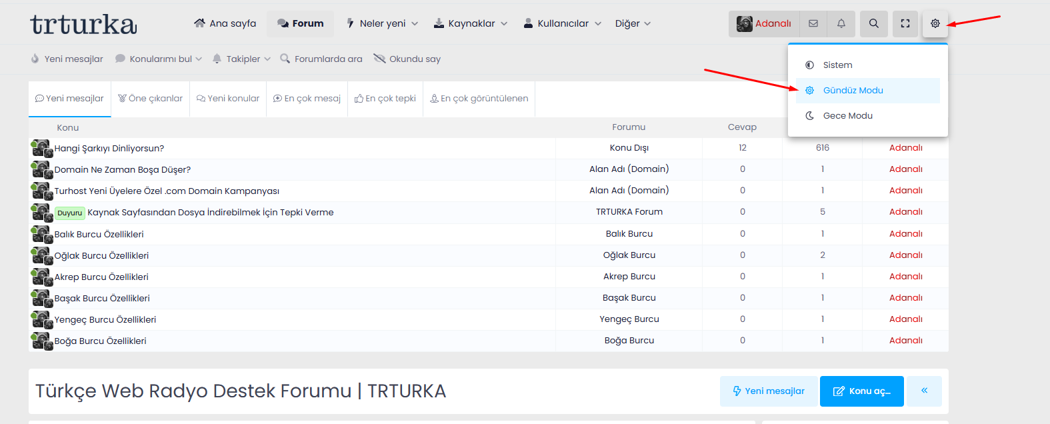Click Okundu say link
This screenshot has width=1050, height=424.
point(407,59)
